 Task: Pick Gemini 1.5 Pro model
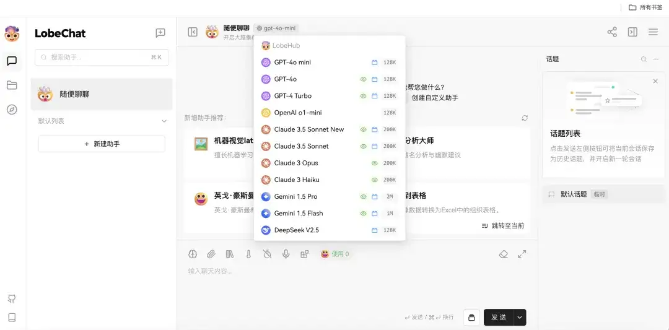click(330, 196)
